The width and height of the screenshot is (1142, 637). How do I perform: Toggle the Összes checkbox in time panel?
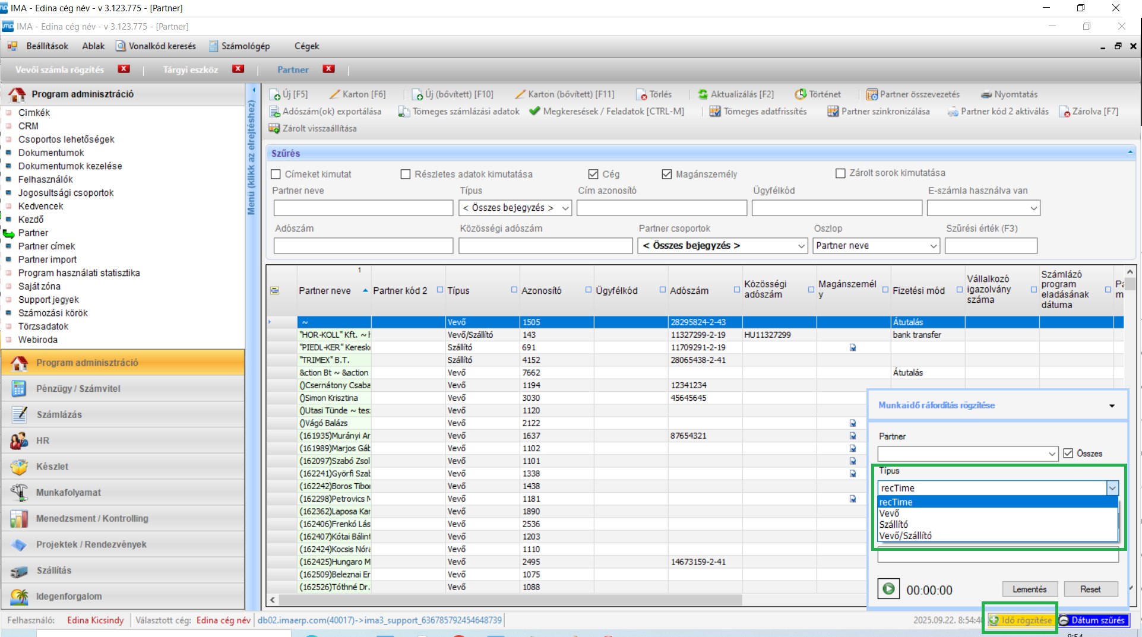[x=1068, y=453]
